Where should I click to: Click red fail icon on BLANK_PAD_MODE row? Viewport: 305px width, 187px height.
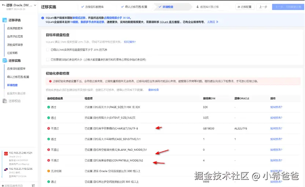(49, 150)
